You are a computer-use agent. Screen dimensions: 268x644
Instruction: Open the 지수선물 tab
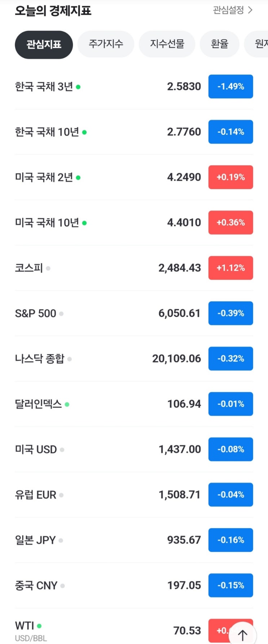coord(167,44)
